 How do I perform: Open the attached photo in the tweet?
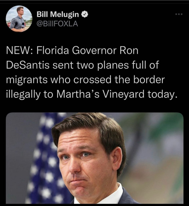[95, 158]
